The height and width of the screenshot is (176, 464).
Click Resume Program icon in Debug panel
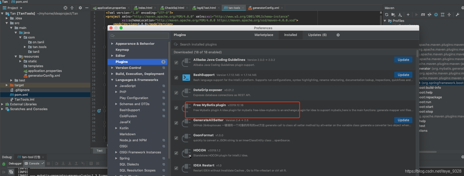coord(4,172)
